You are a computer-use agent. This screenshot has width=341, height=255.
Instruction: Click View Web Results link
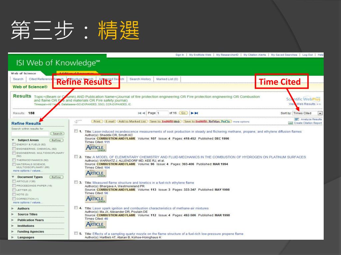click(304, 104)
